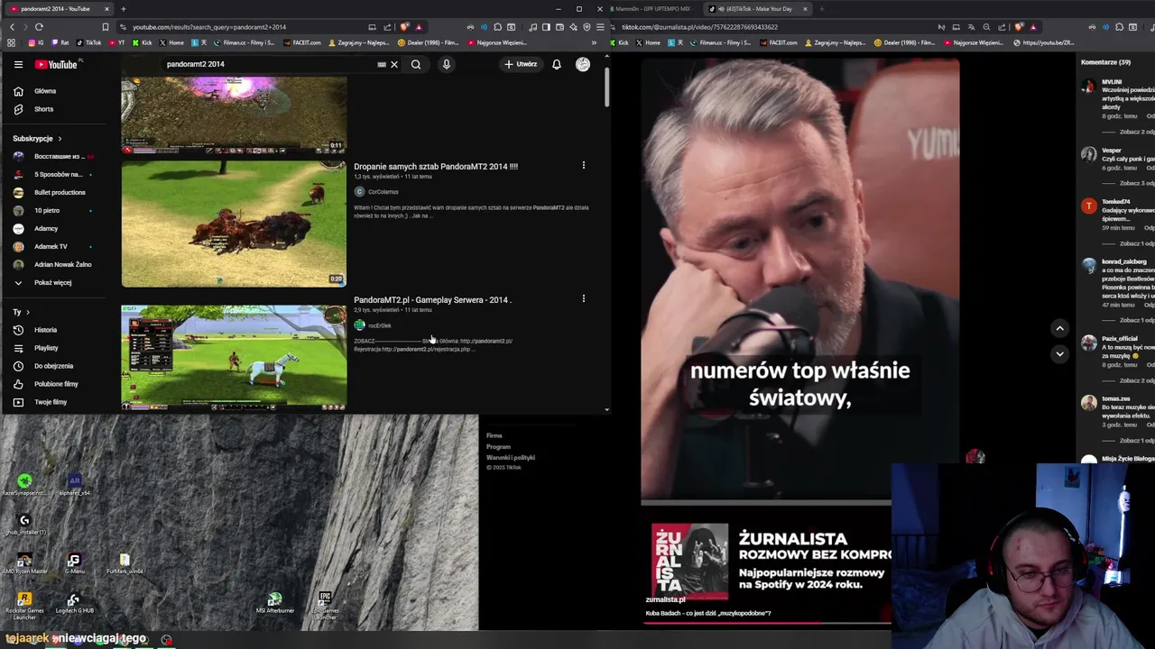
Task: Open PandoraMT2.pl Gameplay Serwera 2014 title
Action: [432, 299]
